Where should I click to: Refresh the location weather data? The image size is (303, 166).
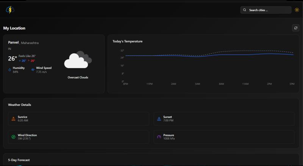coord(295,28)
